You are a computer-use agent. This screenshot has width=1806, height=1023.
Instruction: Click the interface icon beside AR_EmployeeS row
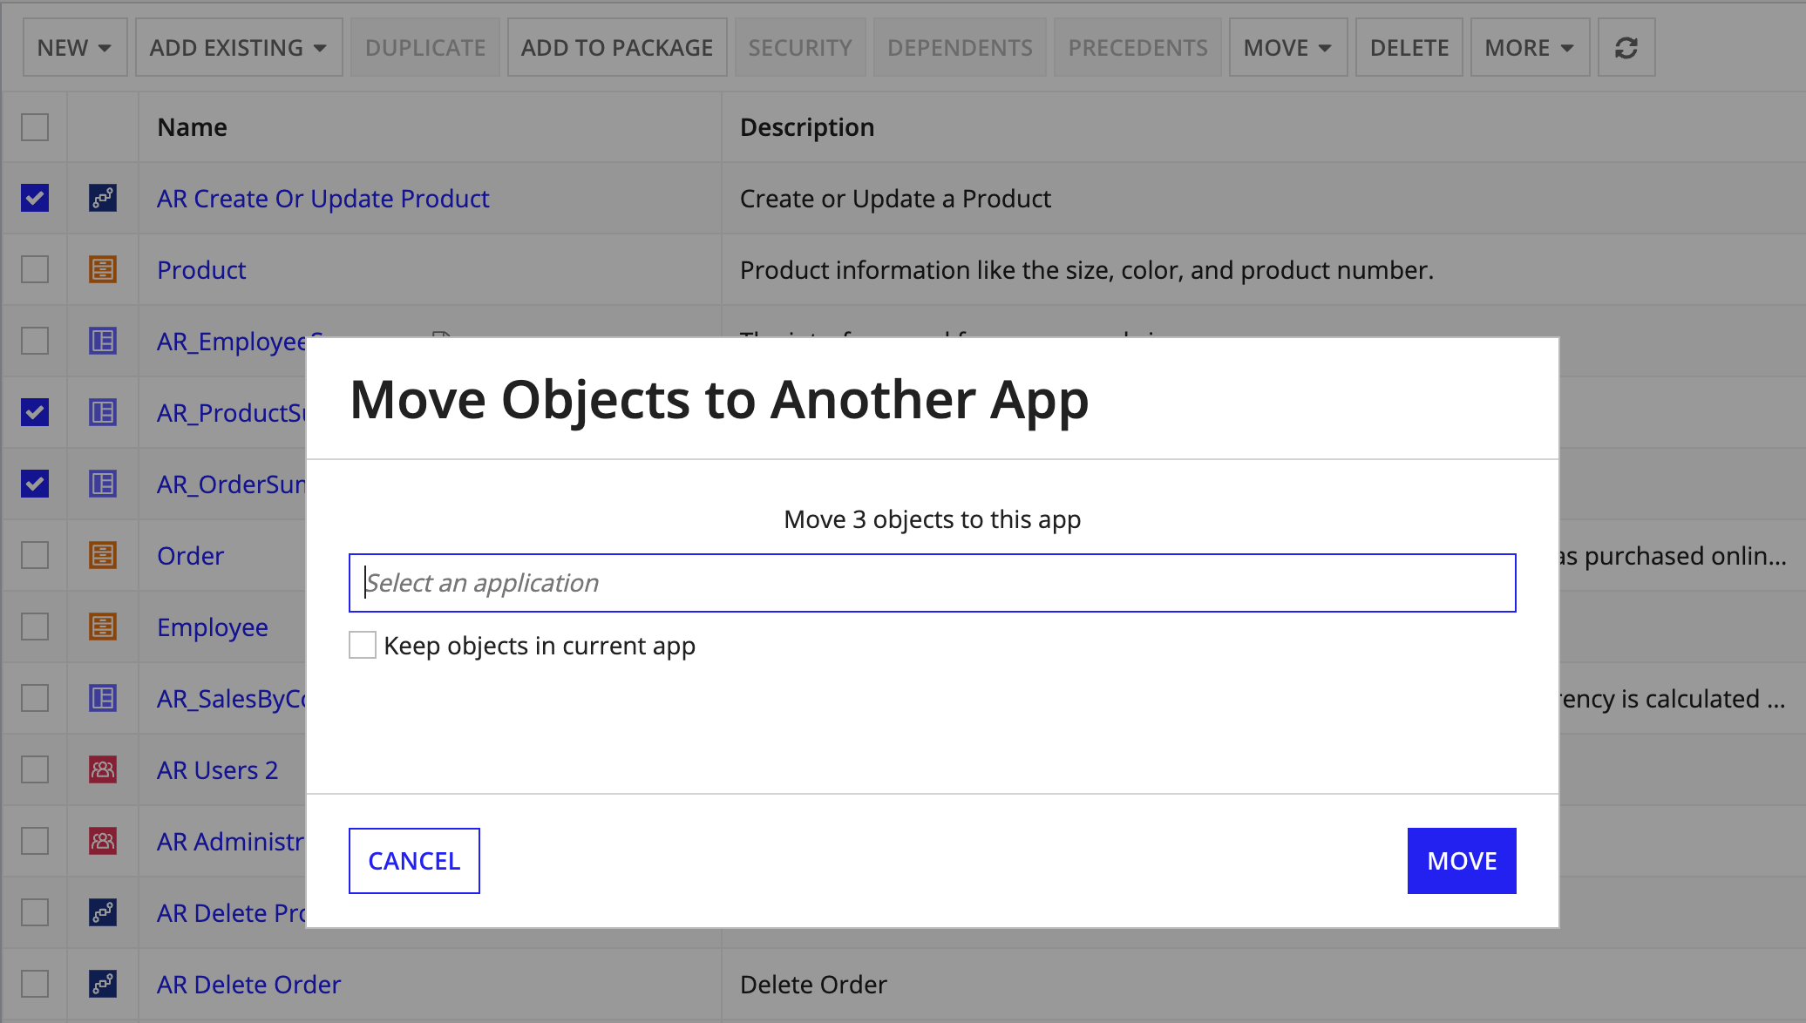pos(103,342)
